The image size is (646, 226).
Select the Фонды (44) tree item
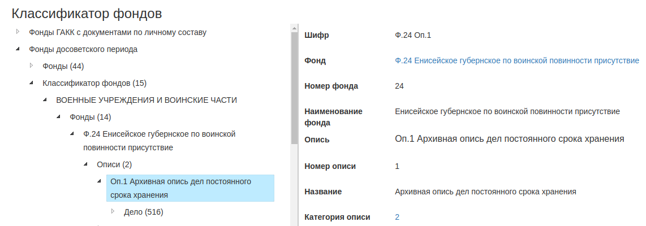[x=63, y=66]
